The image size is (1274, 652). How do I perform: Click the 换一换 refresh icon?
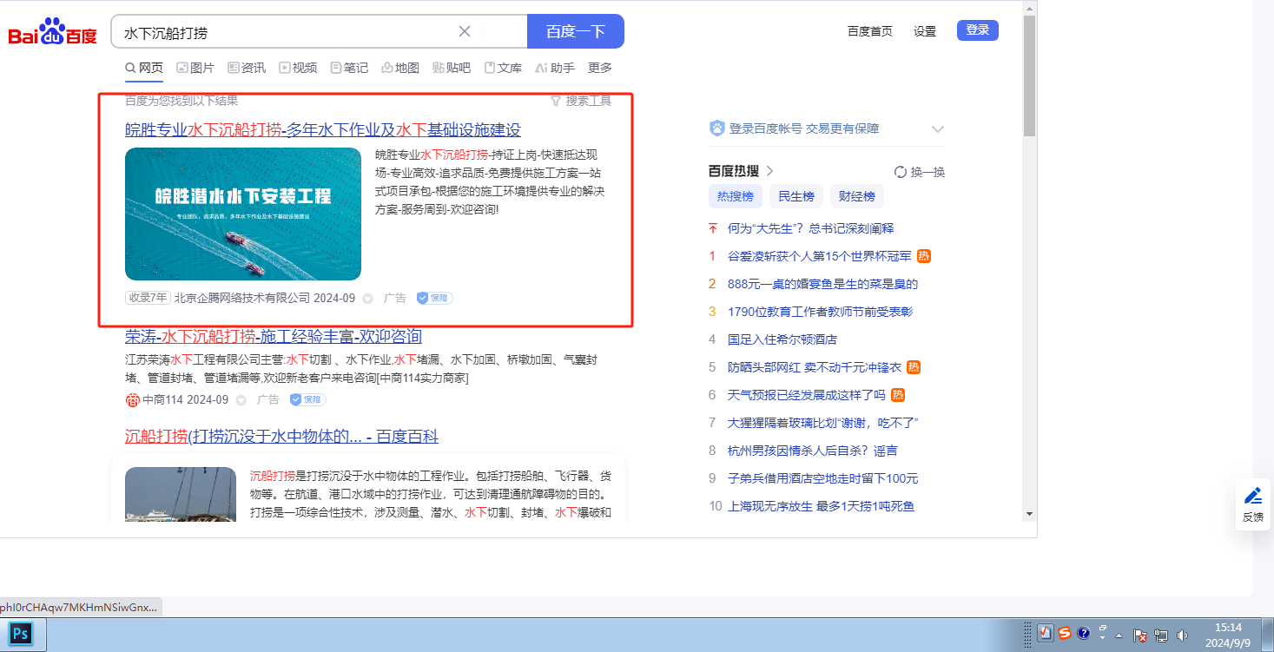(901, 172)
